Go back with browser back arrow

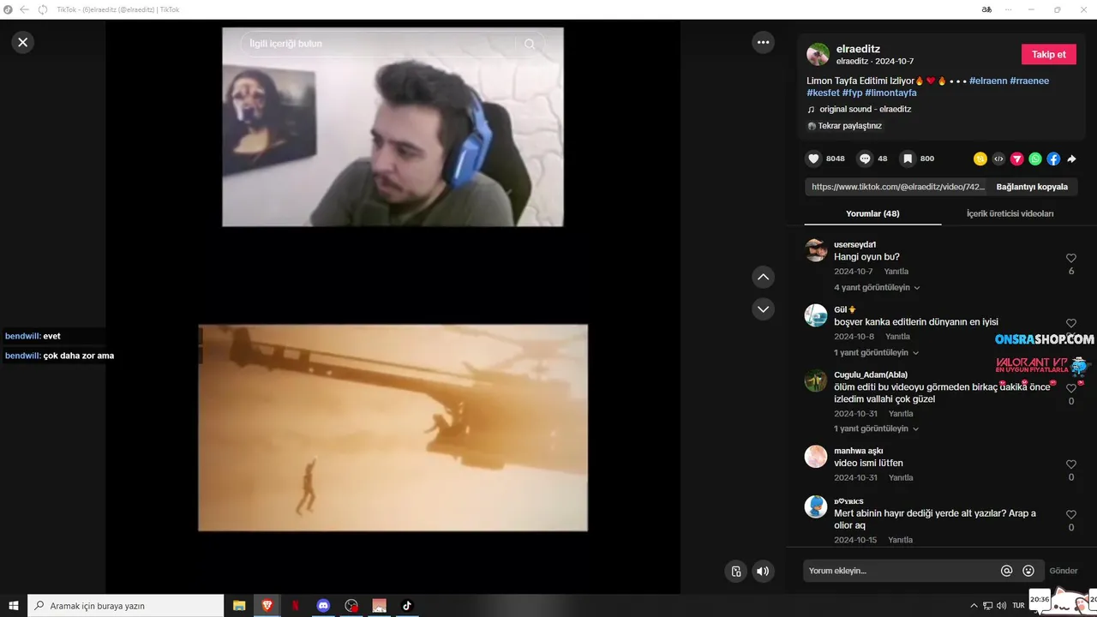tap(24, 9)
